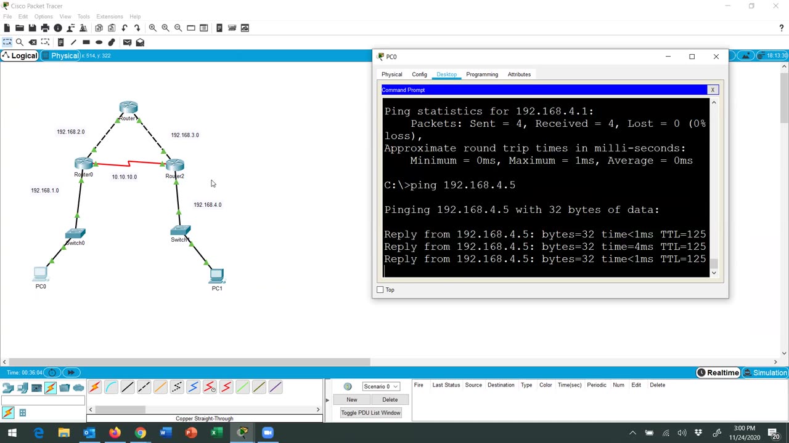Copy selection with the toolbar copy icon
Viewport: 789px width, 443px height.
pos(99,28)
